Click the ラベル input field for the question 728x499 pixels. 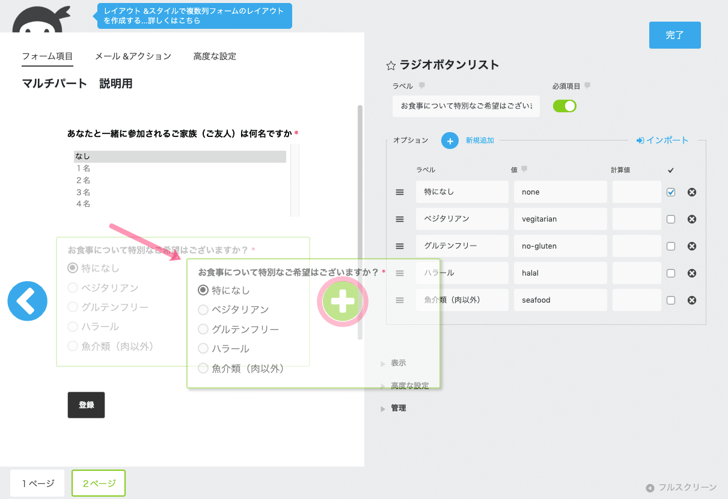click(x=466, y=106)
